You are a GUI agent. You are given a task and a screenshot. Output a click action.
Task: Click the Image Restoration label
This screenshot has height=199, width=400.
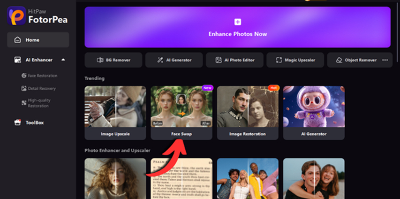point(248,134)
